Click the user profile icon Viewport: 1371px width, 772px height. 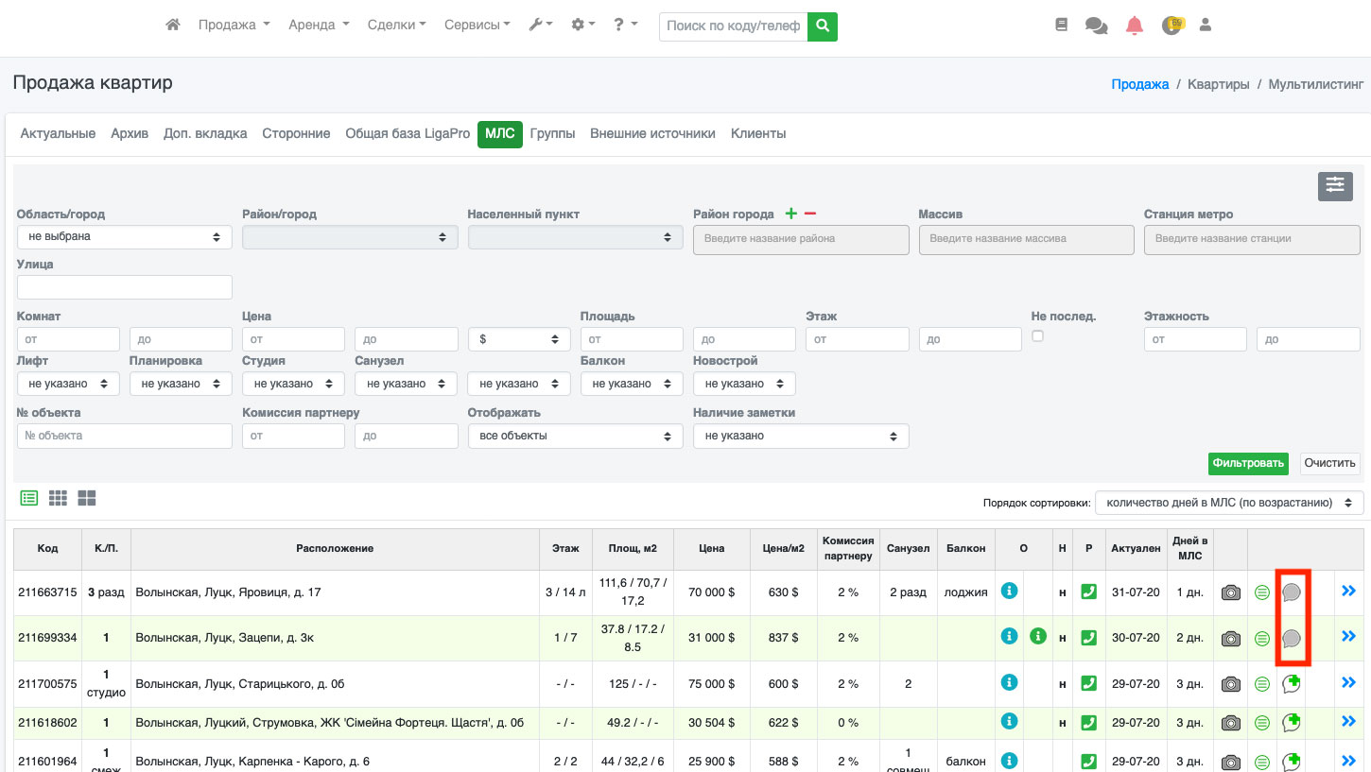pyautogui.click(x=1205, y=26)
